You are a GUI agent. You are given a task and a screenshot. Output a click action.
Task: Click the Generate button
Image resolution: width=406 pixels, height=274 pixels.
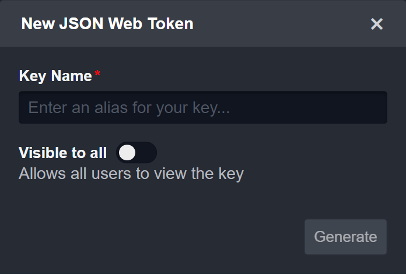click(345, 237)
